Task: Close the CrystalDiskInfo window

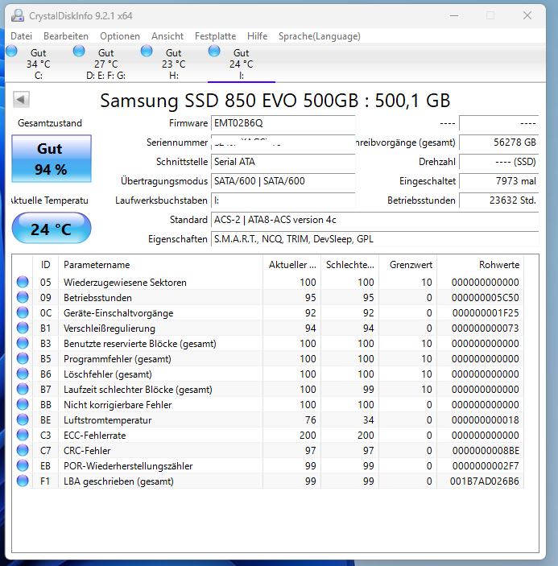Action: pyautogui.click(x=527, y=15)
